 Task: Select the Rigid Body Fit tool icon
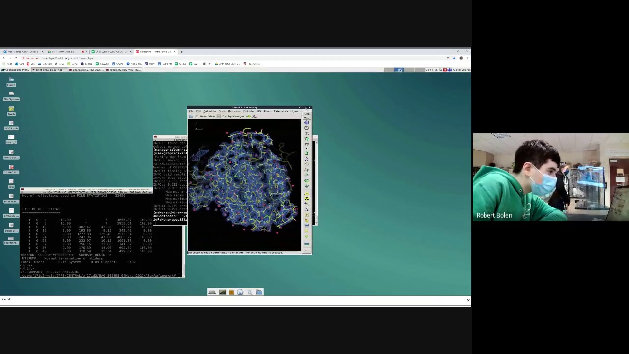click(x=307, y=138)
